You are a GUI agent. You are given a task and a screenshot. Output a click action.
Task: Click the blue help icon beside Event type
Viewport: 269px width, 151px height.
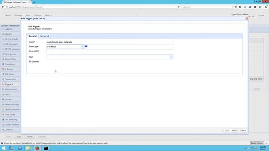(86, 46)
